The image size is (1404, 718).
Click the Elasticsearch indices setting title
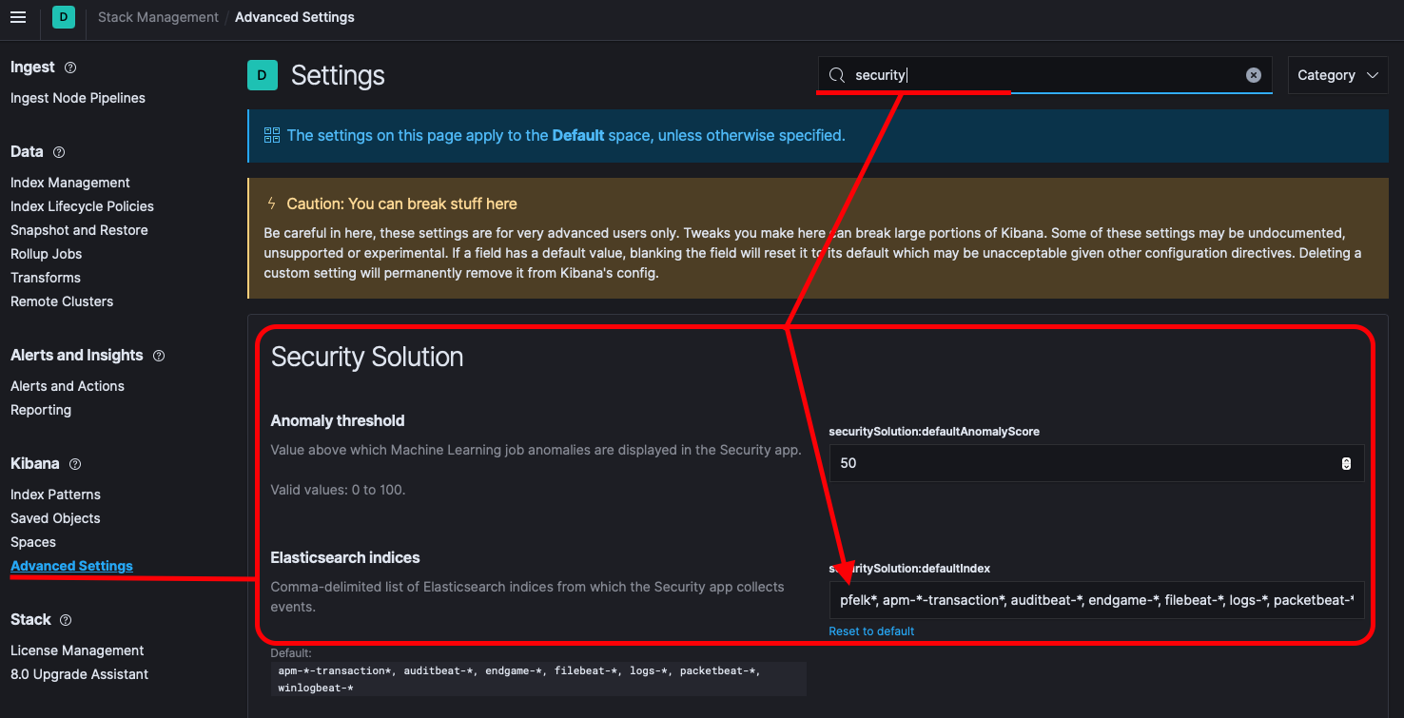[345, 557]
